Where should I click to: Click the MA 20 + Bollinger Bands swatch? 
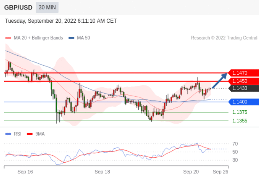pyautogui.click(x=8, y=38)
